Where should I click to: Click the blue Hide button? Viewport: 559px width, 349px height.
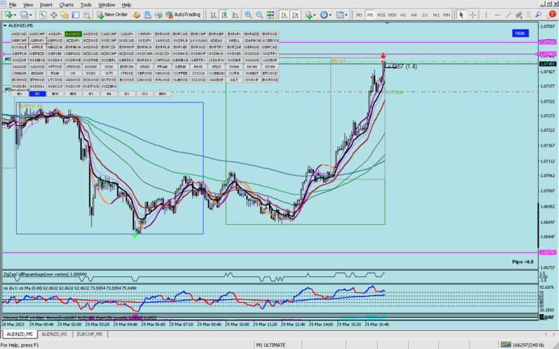point(520,33)
